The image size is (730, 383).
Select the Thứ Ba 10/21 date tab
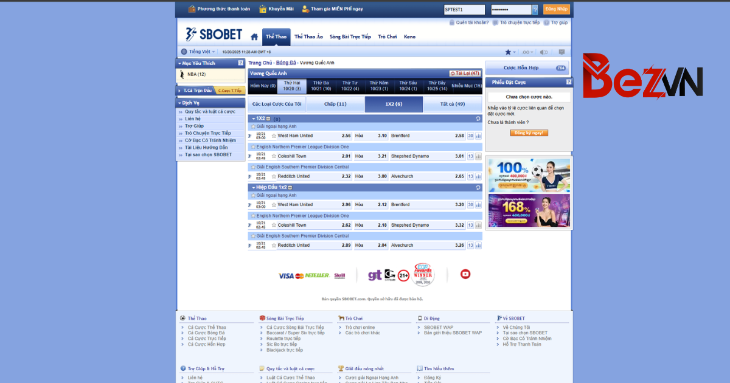click(x=321, y=86)
